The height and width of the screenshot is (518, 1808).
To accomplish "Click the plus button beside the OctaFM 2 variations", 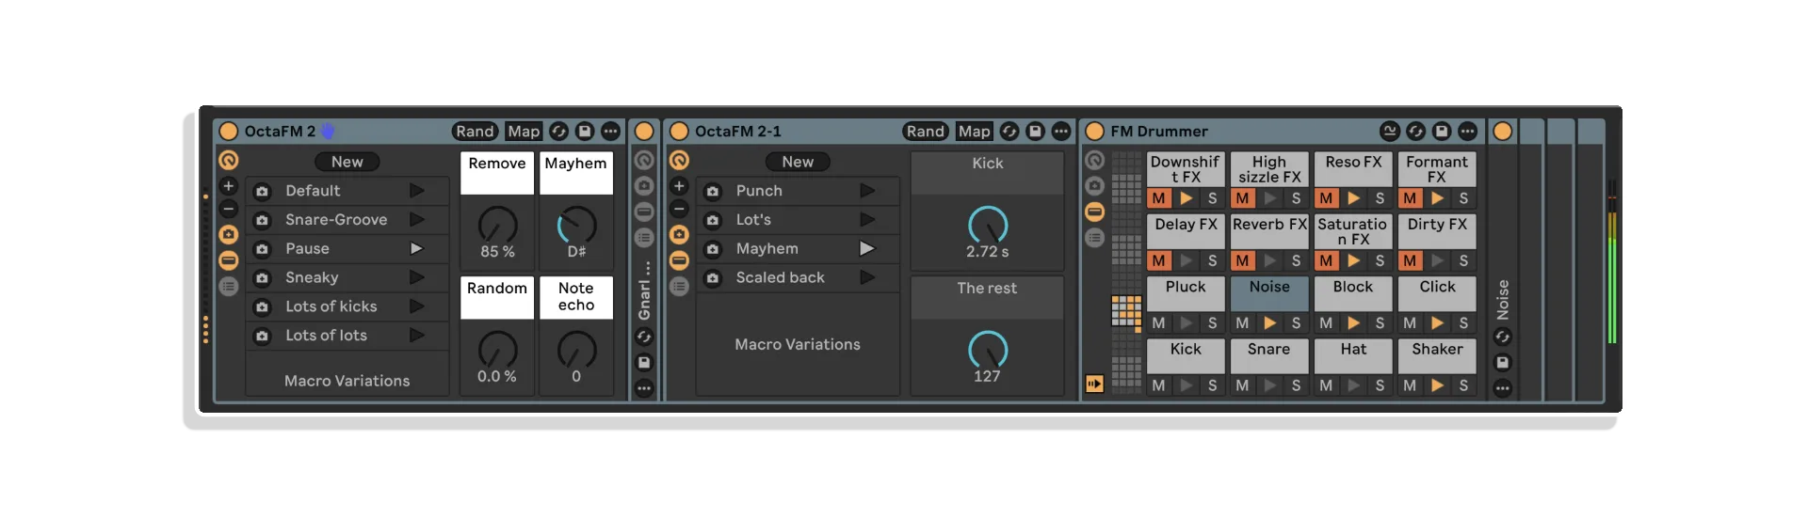I will click(x=228, y=186).
